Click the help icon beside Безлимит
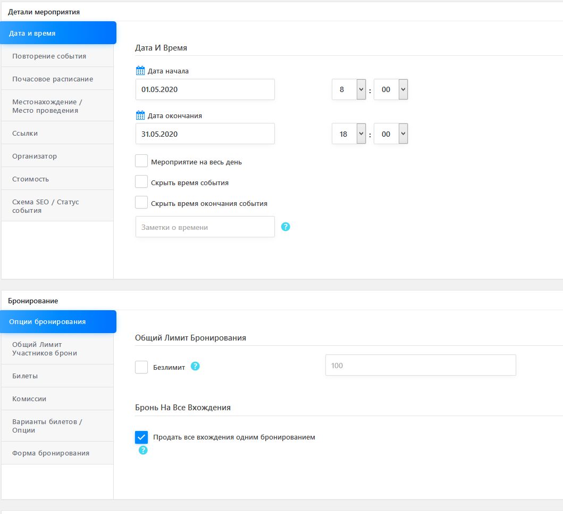 pyautogui.click(x=195, y=366)
